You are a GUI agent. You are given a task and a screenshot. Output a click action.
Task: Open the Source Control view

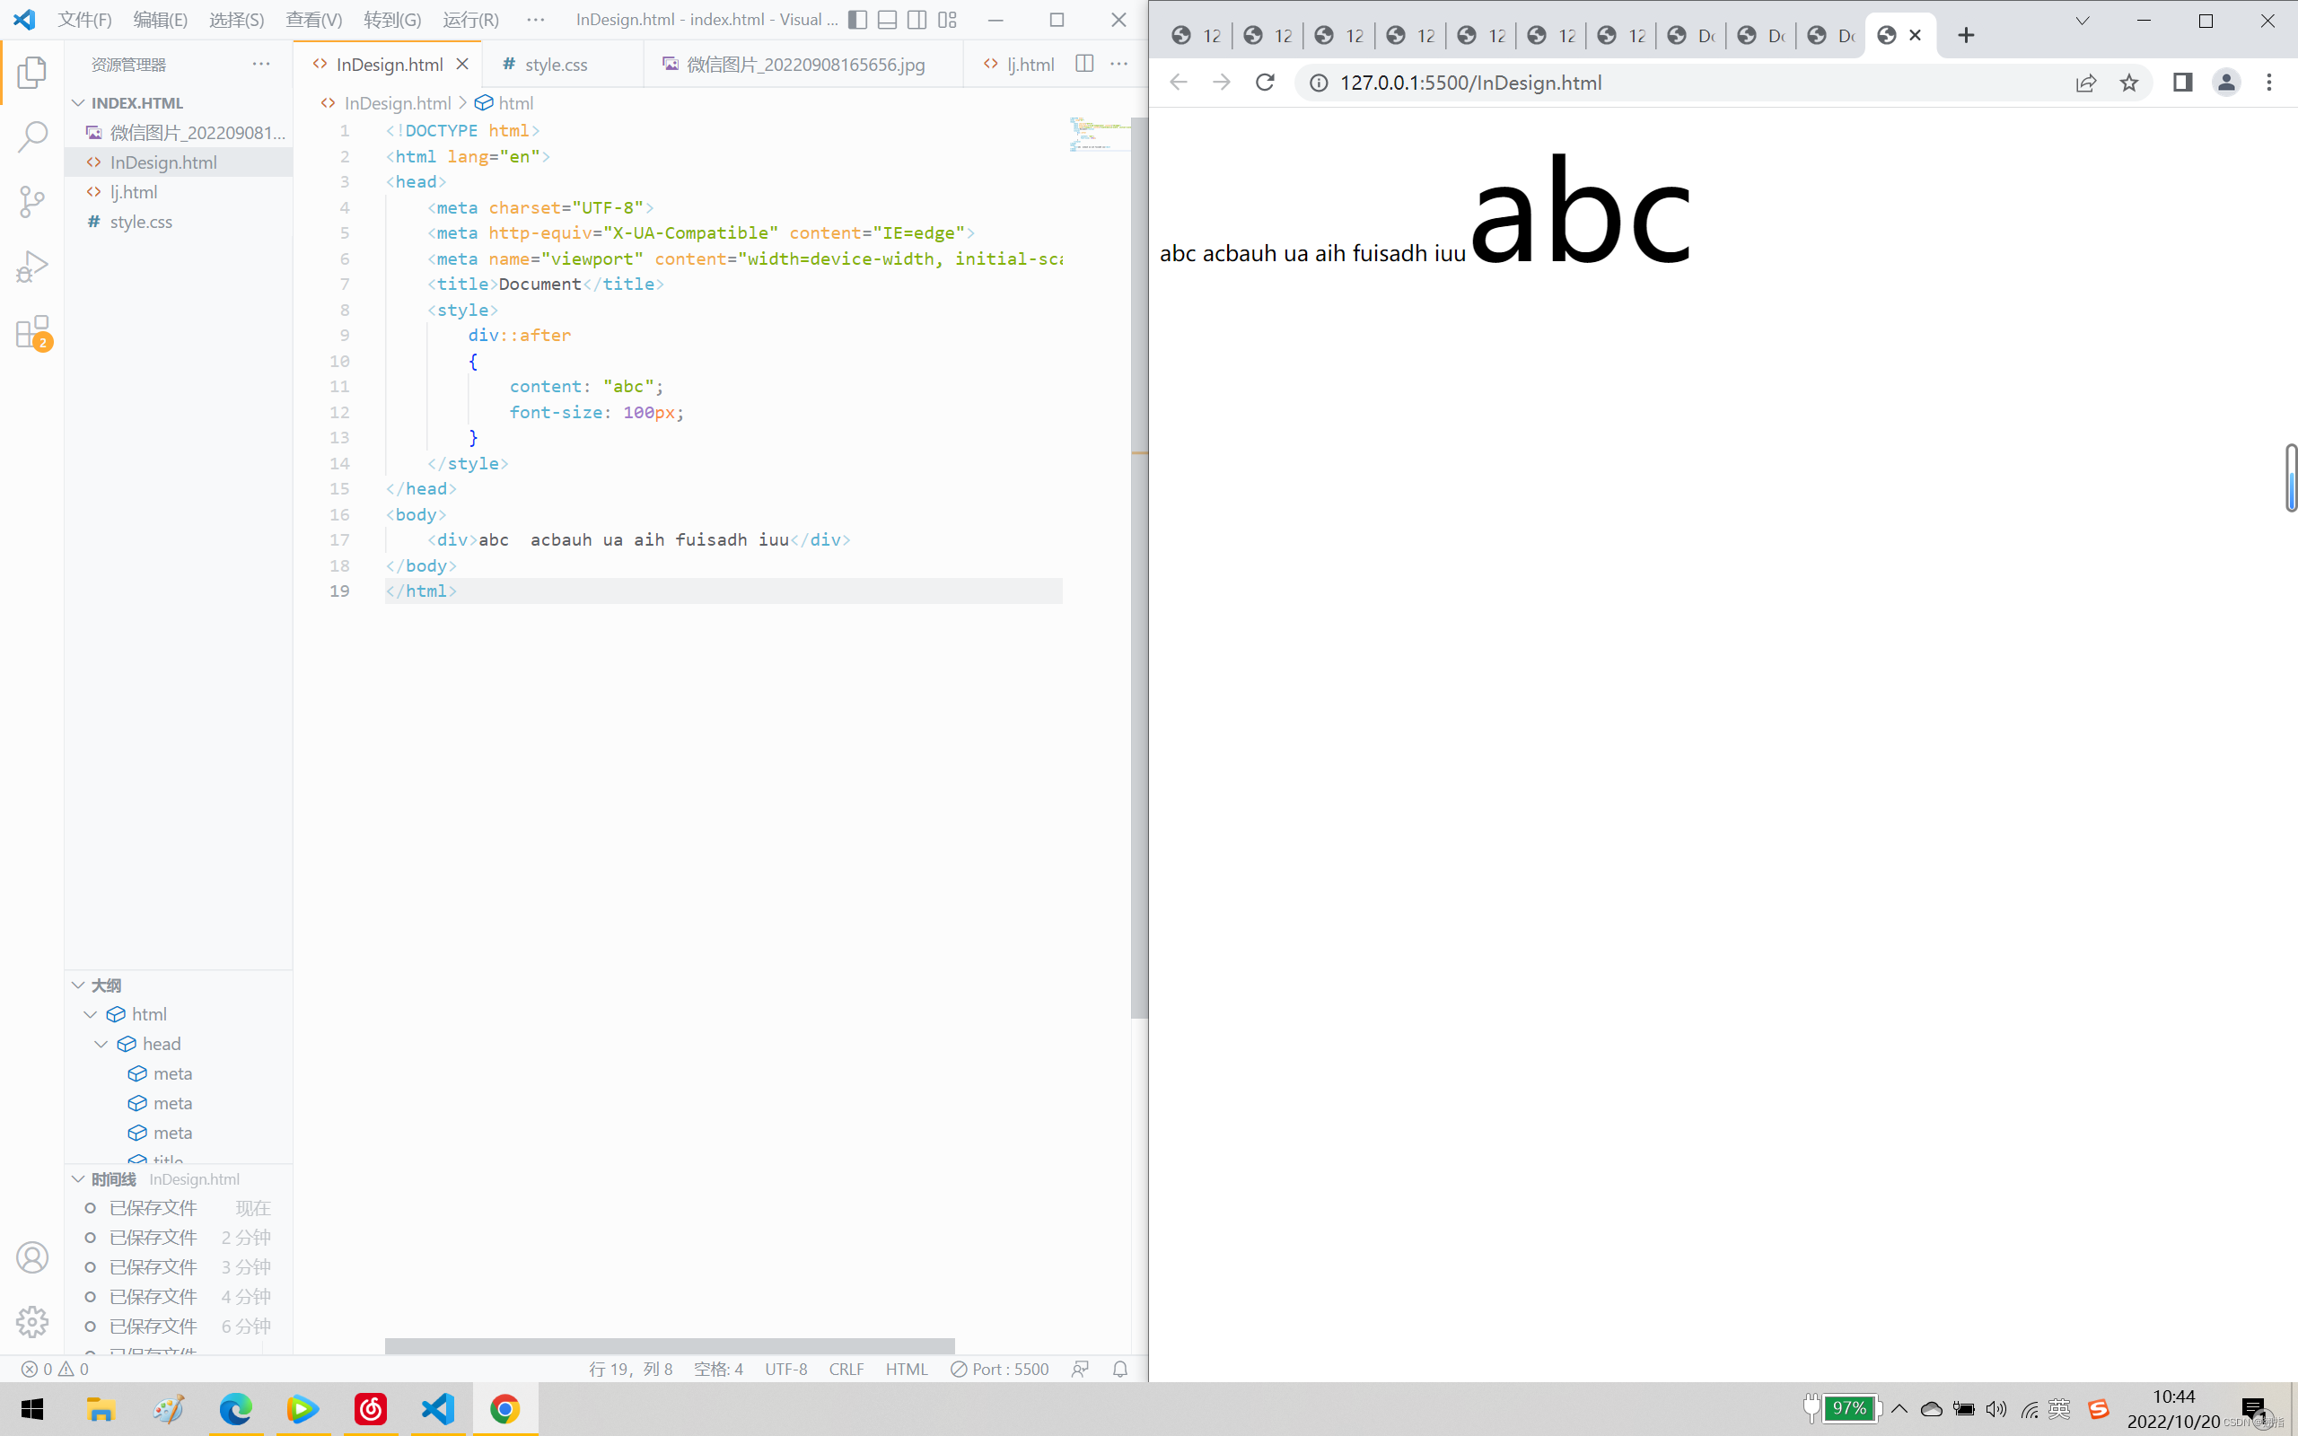pos(32,201)
